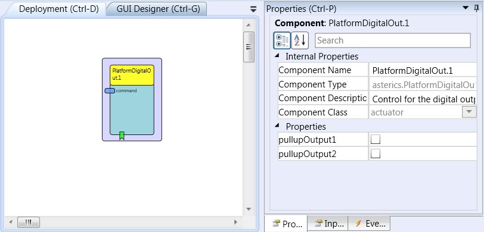The width and height of the screenshot is (484, 232).
Task: Click the horizontal scrollbar left arrow
Action: pos(11,222)
